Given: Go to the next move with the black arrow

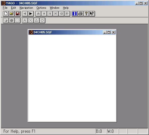Looking at the screenshot, I should tap(31, 14).
